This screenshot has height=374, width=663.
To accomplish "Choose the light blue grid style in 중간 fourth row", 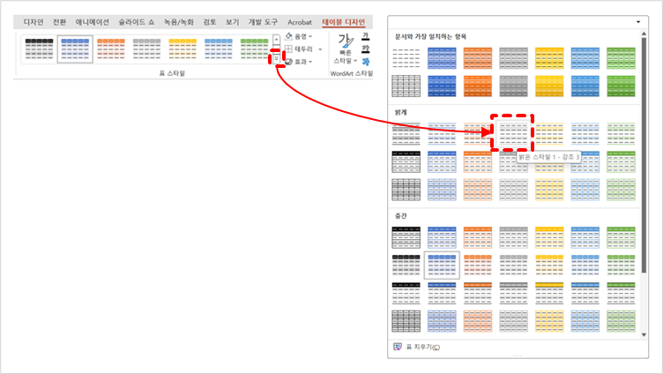I will coord(585,321).
